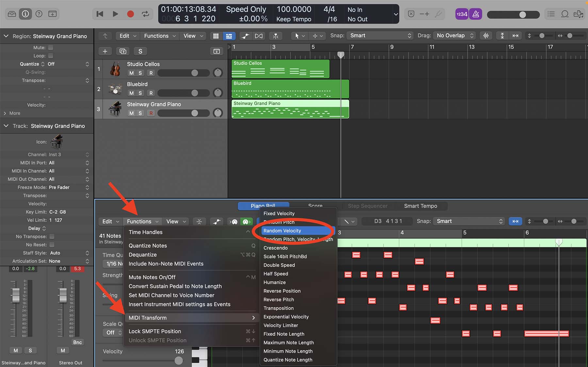The width and height of the screenshot is (588, 367).
Task: Open the Piano Roll Snap dropdown
Action: tap(469, 221)
